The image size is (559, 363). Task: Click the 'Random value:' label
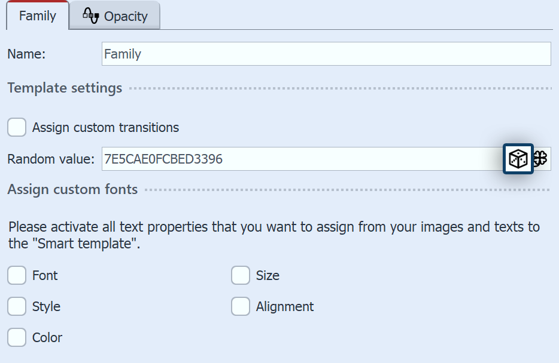coord(51,159)
